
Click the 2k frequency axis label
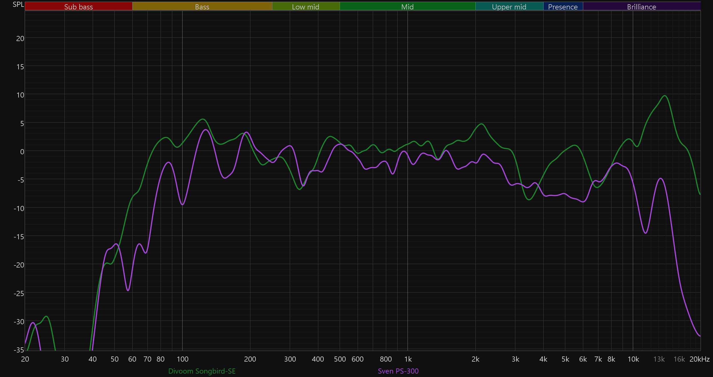(x=475, y=359)
